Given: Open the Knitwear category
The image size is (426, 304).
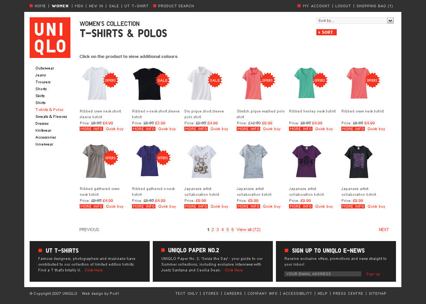Looking at the screenshot, I should 43,131.
